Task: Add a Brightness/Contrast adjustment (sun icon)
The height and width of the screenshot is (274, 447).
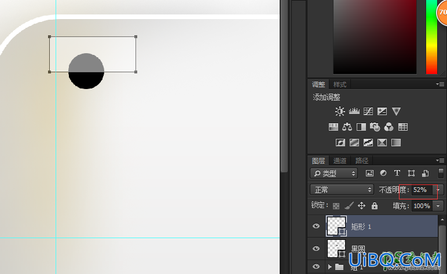Action: 340,111
